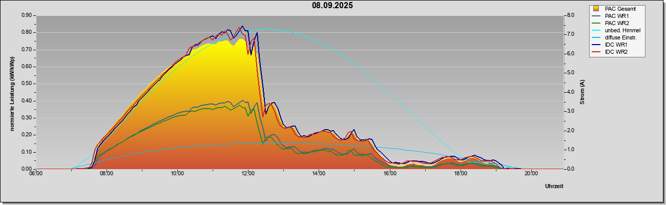Click the 12:00 label on time axis
Viewport: 666px width, 205px height.
pos(248,173)
